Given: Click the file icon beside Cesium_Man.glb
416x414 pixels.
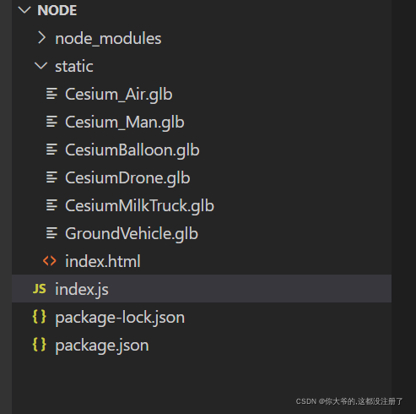Looking at the screenshot, I should tap(51, 122).
